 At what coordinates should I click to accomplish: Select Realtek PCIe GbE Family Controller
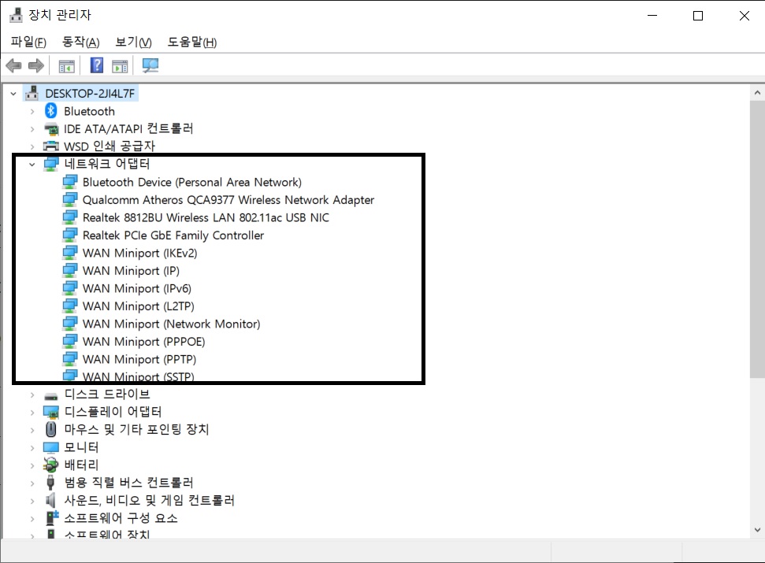(173, 235)
